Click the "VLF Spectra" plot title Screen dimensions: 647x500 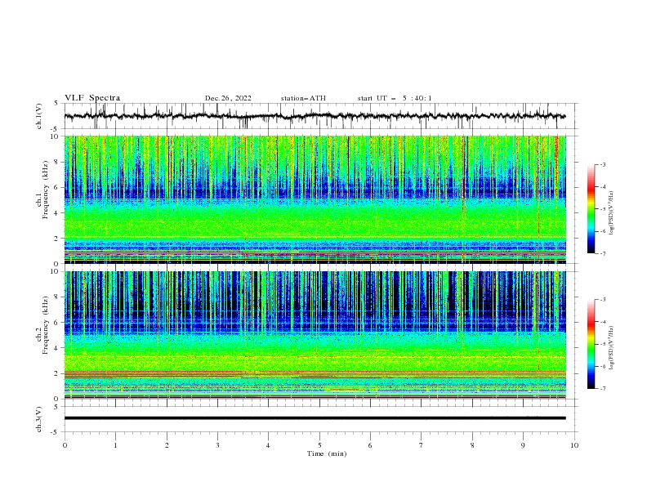pos(92,98)
